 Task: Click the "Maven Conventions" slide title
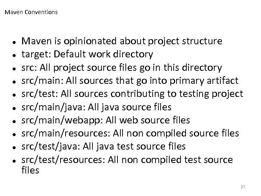click(31, 12)
